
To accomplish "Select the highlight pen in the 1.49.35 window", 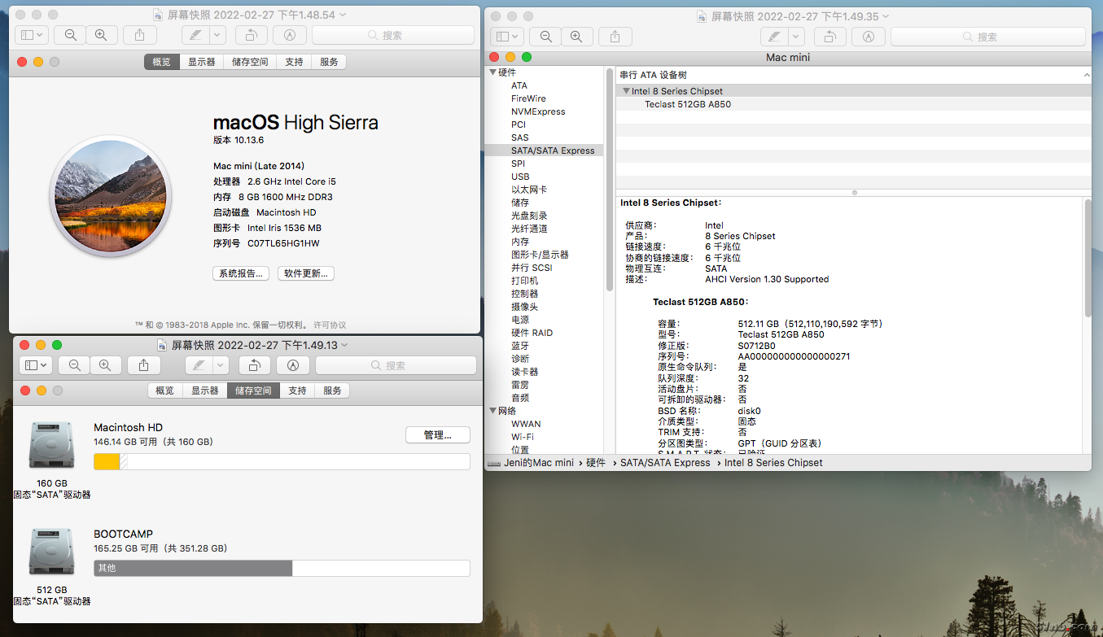I will click(x=773, y=37).
